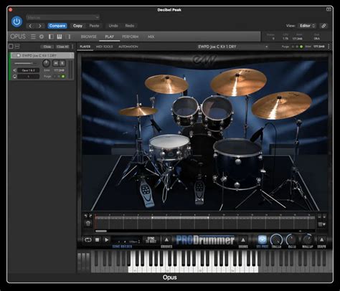This screenshot has height=291, width=340.
Task: Click the link chain icon
Action: [x=324, y=26]
